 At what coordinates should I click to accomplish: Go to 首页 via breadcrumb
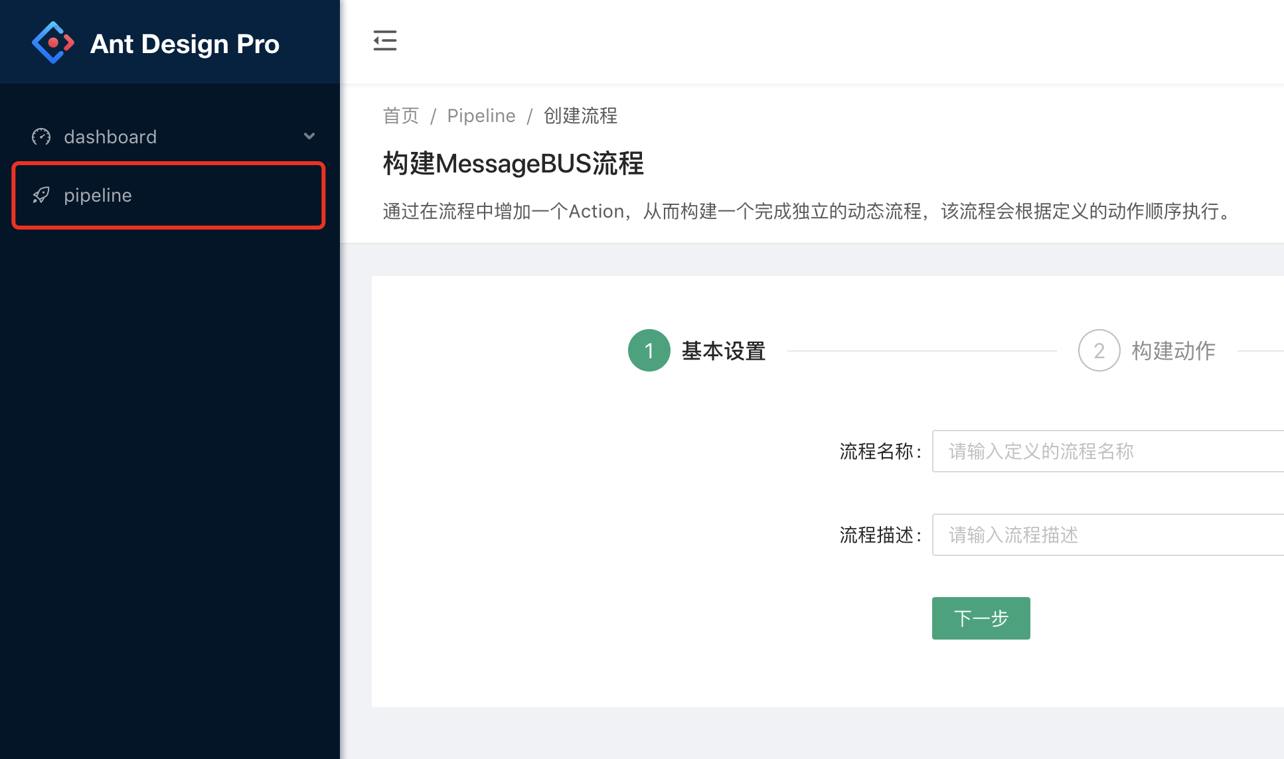coord(400,115)
